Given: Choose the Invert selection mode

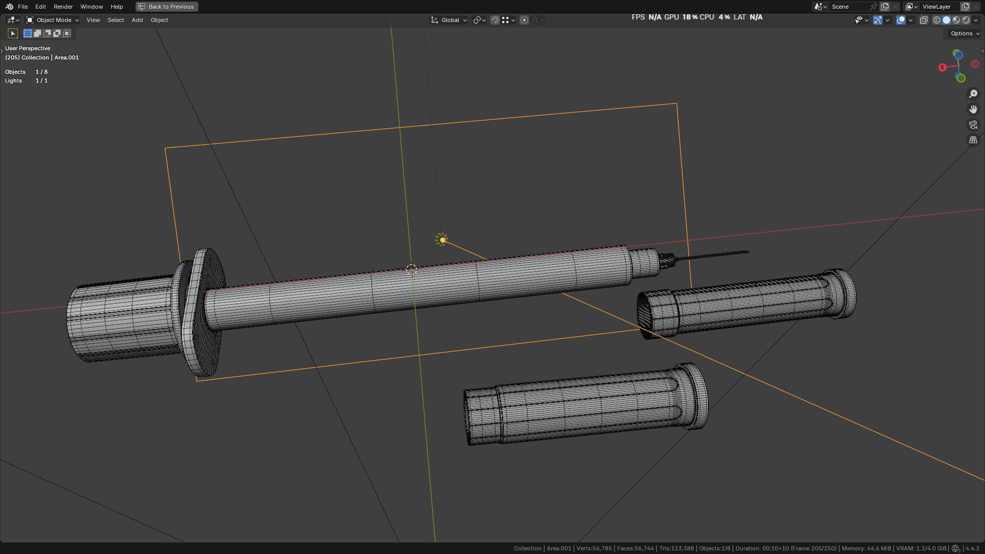Looking at the screenshot, I should (x=57, y=33).
